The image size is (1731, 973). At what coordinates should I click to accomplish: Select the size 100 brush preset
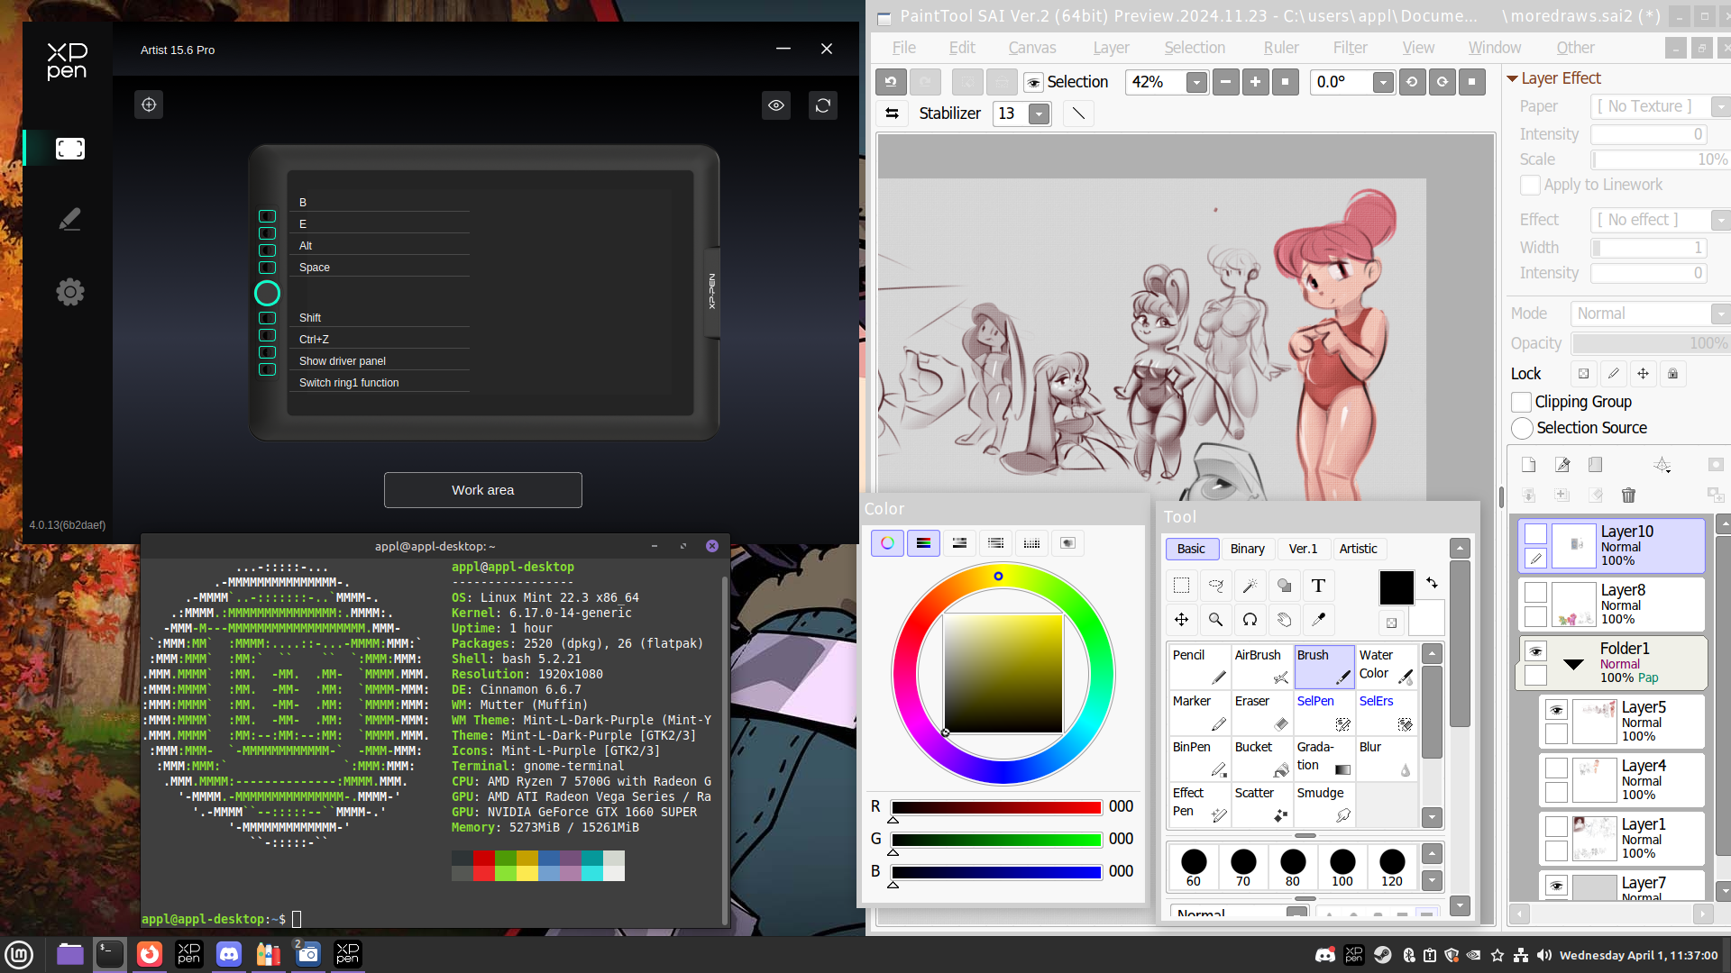pos(1342,867)
